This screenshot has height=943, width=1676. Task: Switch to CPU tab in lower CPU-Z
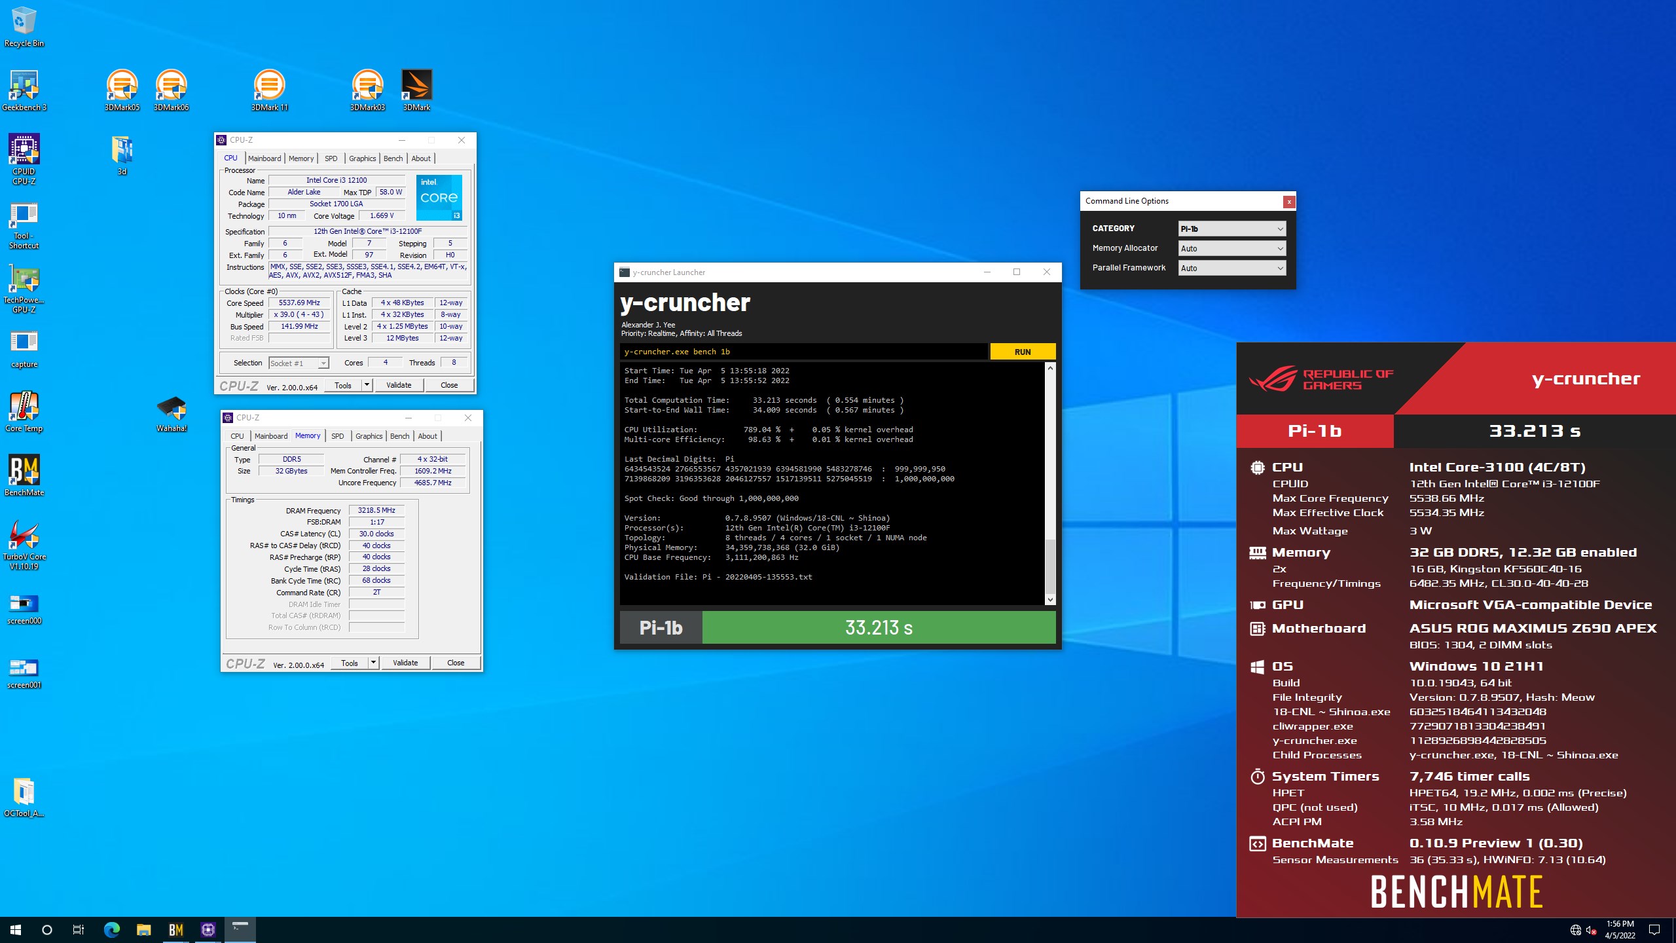point(237,436)
